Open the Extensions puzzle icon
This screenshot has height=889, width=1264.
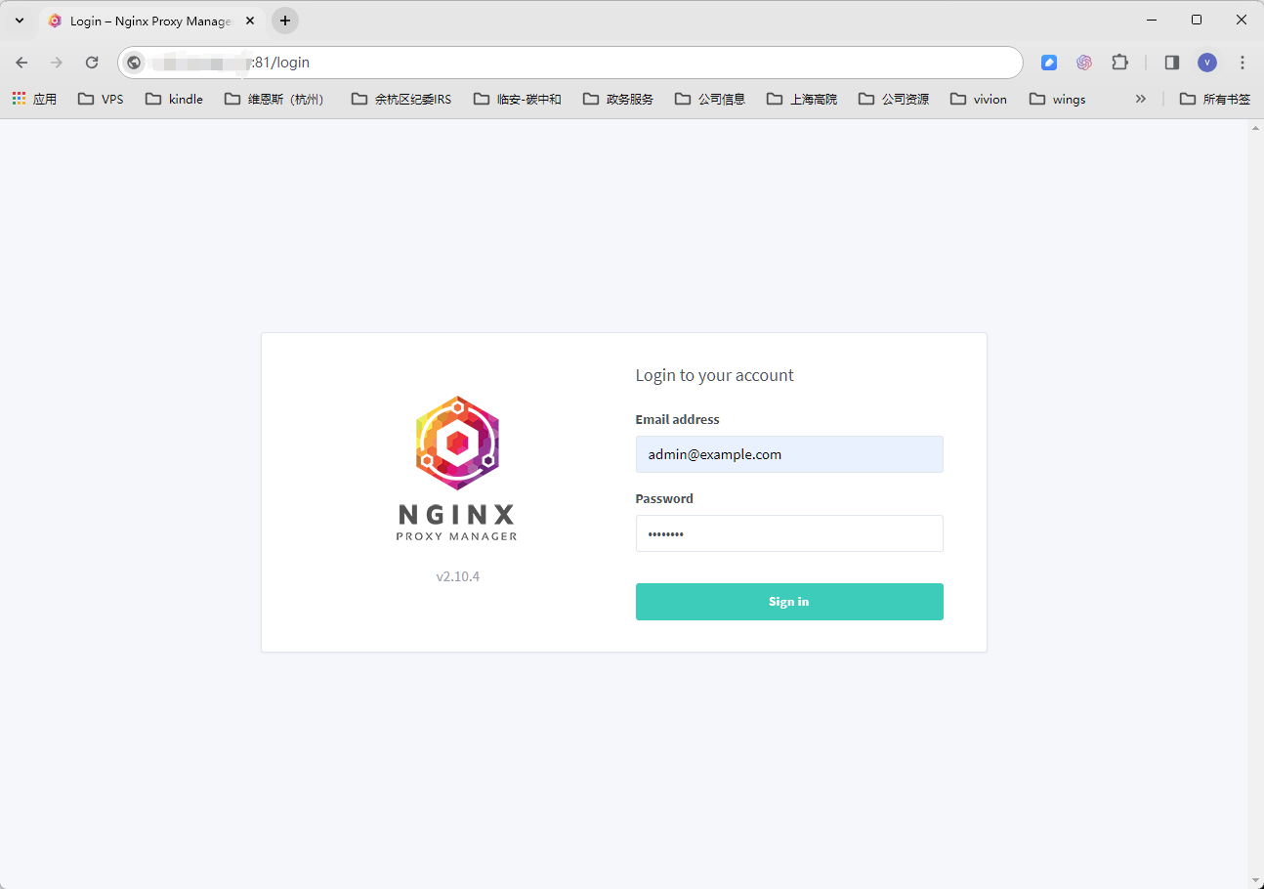1119,63
